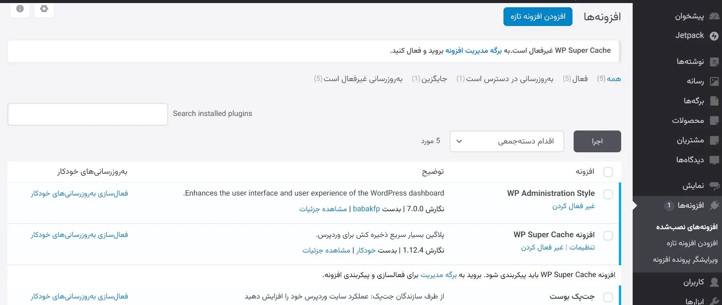
Task: Filter by به‌روزرسانی غیرفعال است (5)
Action: point(358,79)
